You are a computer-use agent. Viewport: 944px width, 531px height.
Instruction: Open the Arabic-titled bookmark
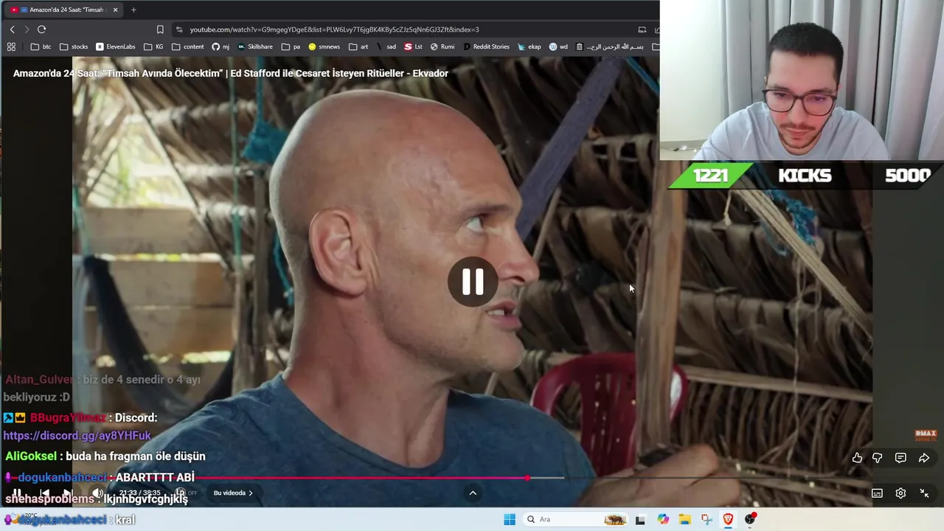609,46
